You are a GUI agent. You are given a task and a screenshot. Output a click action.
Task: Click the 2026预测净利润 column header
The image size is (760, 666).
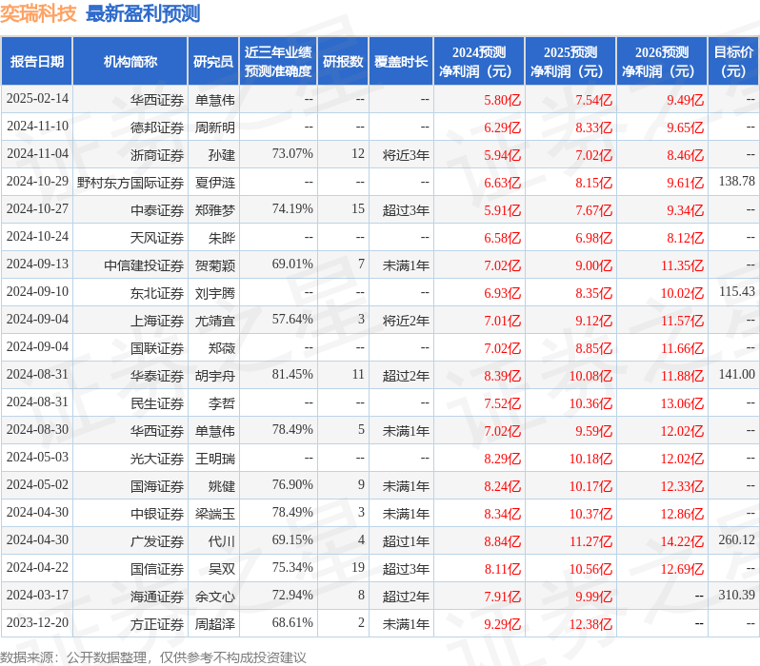click(662, 62)
